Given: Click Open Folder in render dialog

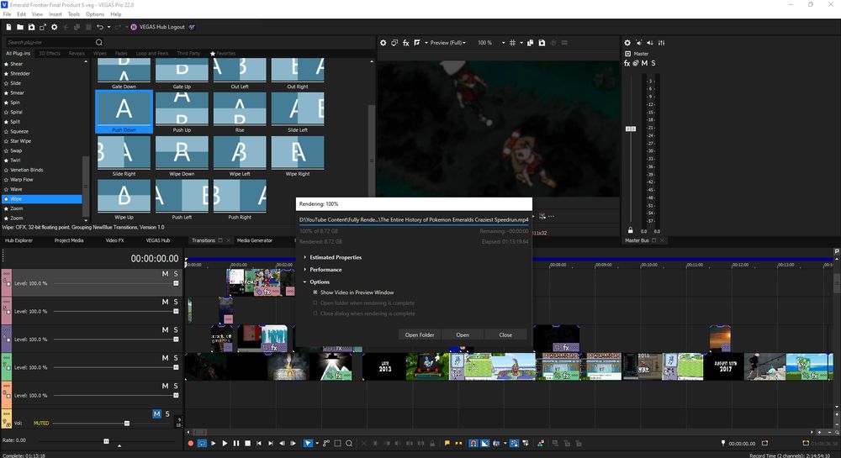Looking at the screenshot, I should click(x=420, y=334).
